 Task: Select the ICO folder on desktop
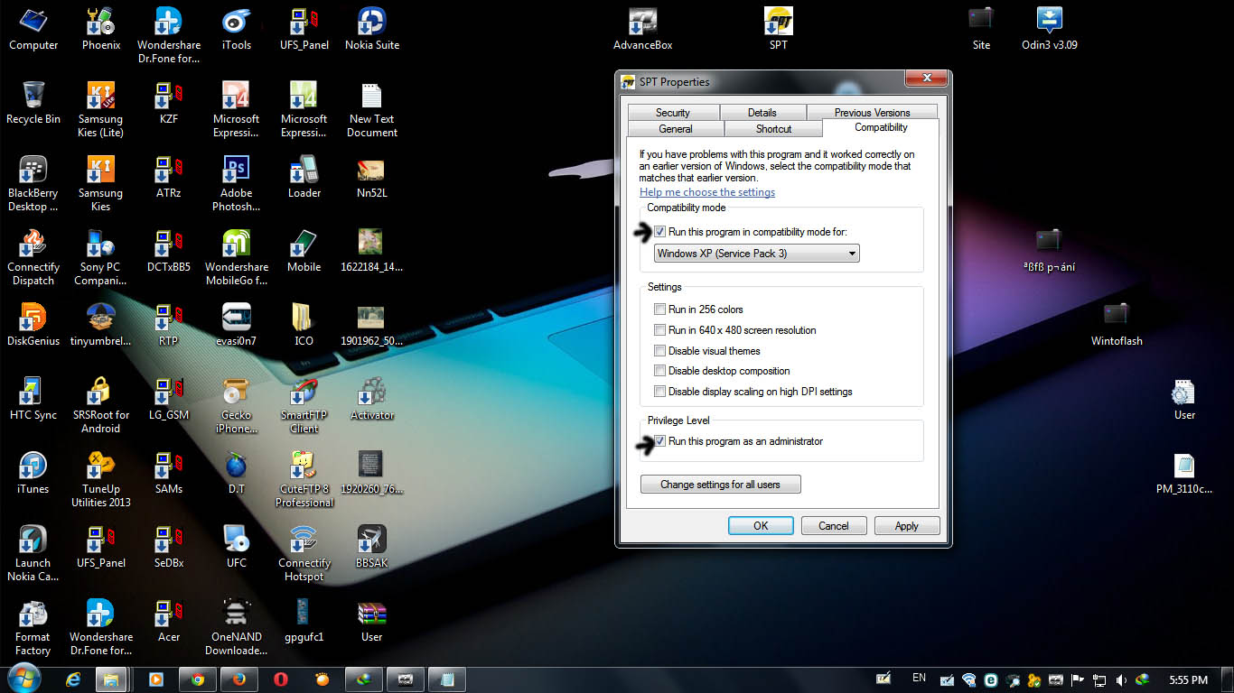pyautogui.click(x=304, y=325)
